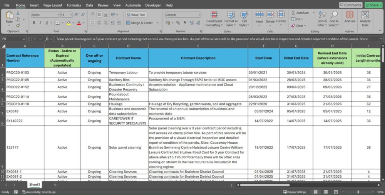This screenshot has width=385, height=195.
Task: Apply percent style
Action: 178,23
